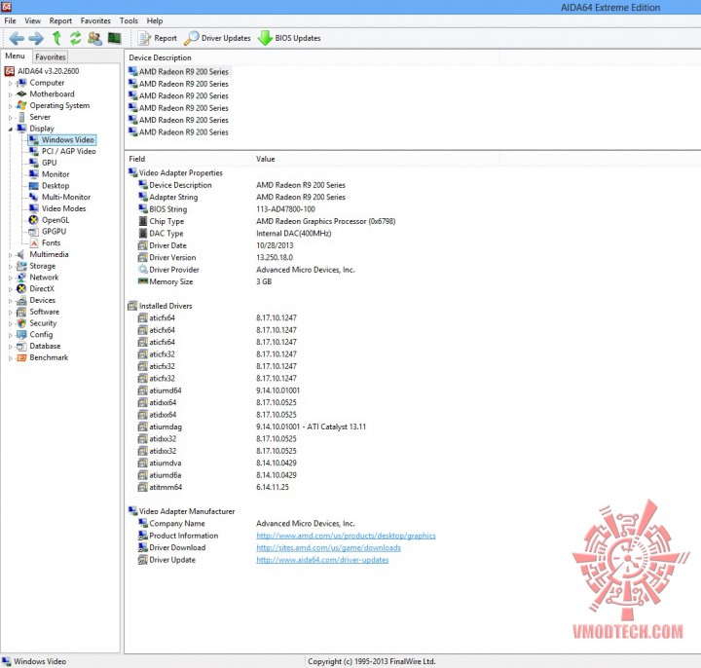Expand the DirectX tree node
Screen dimensions: 701x668
click(x=11, y=289)
